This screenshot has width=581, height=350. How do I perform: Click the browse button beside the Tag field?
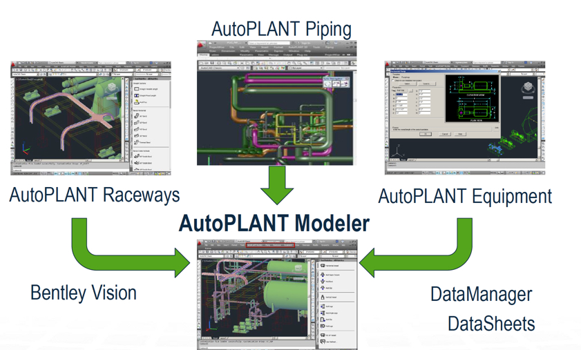point(411,90)
